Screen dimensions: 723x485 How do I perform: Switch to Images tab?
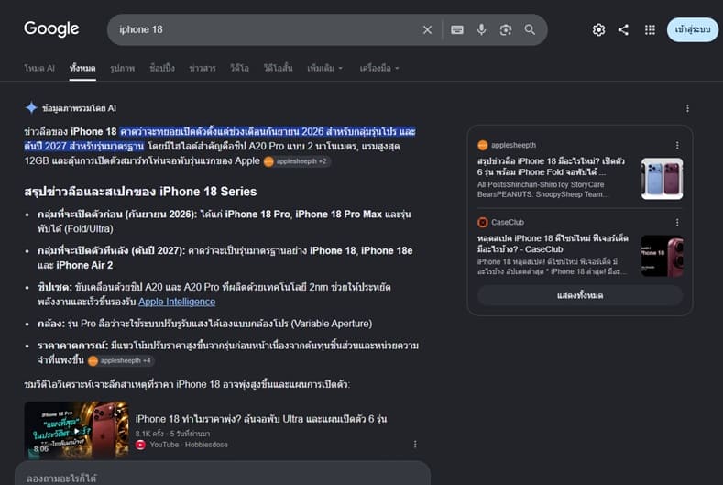coord(122,68)
